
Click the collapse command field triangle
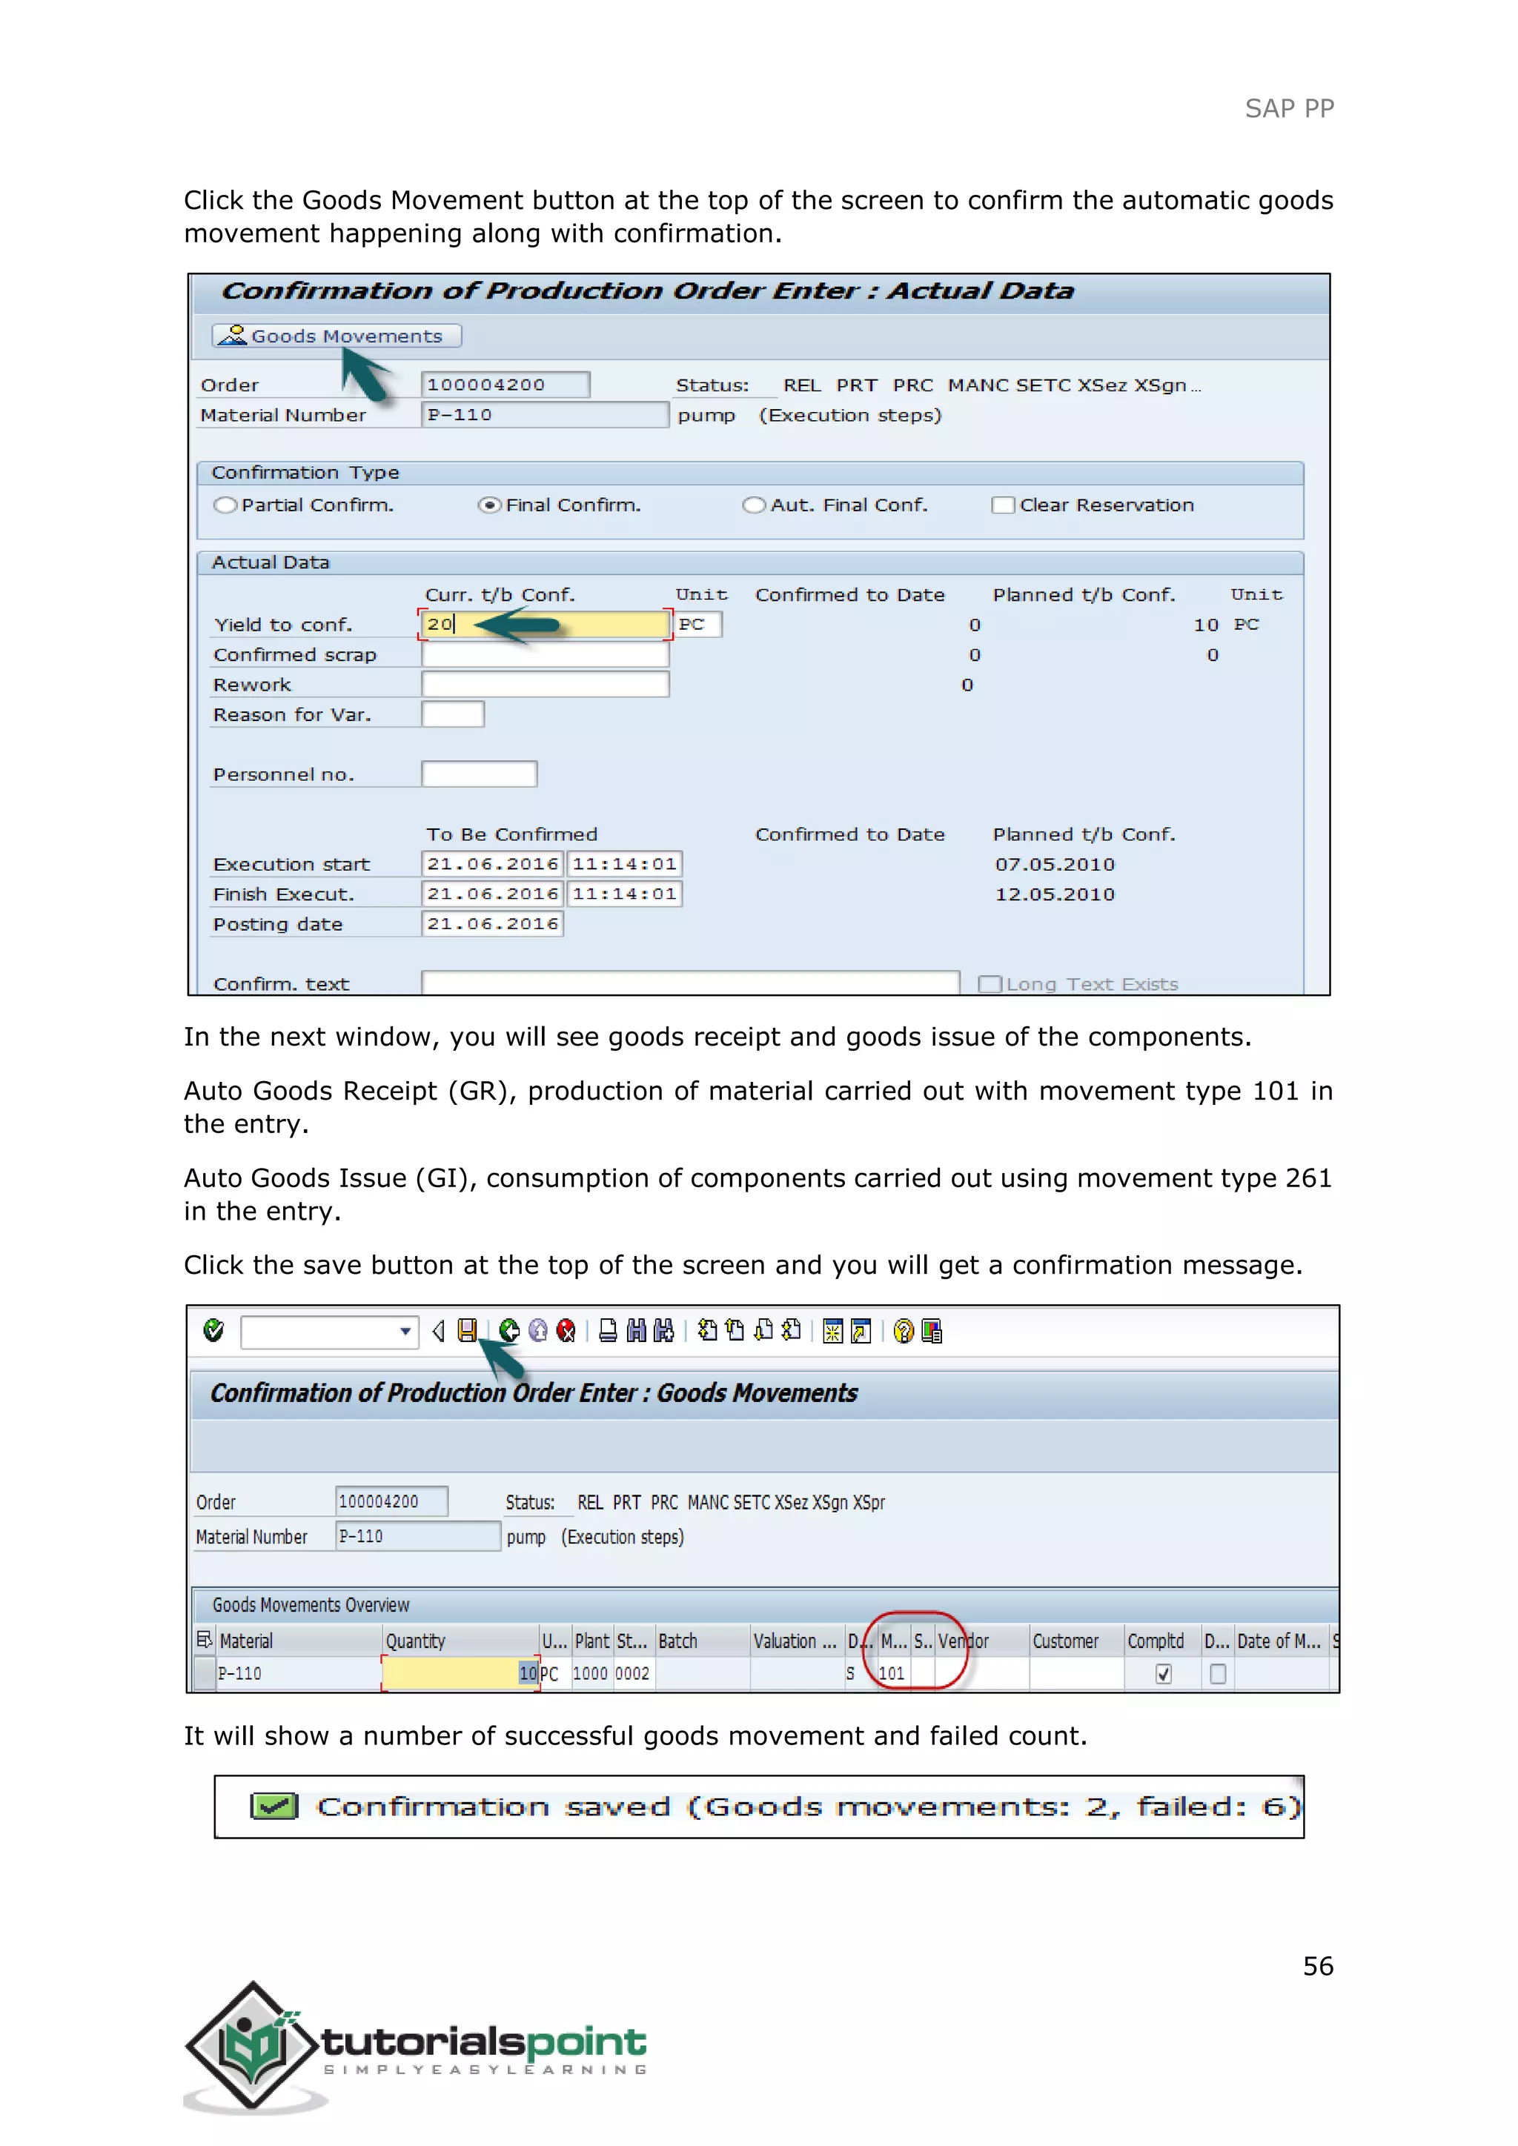438,1331
